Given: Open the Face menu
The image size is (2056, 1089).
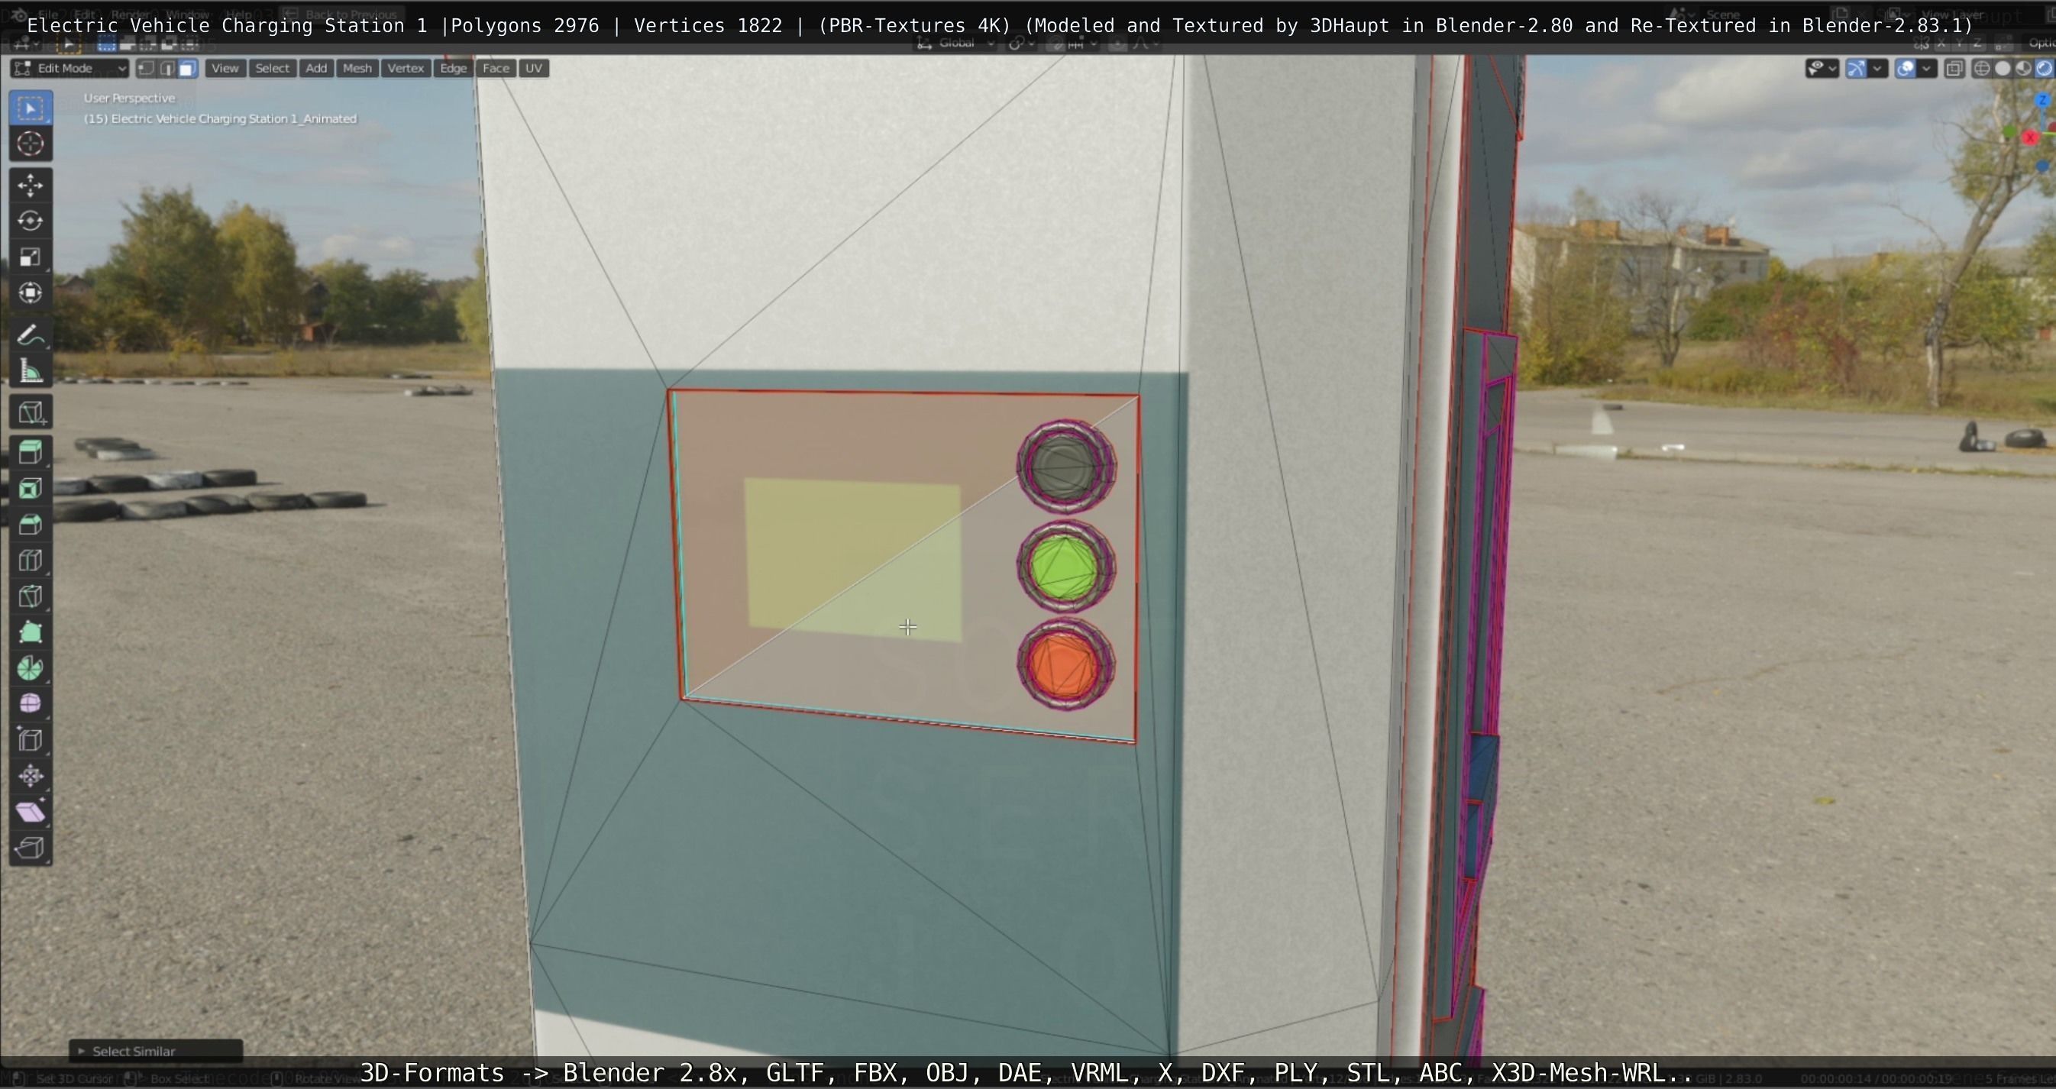Looking at the screenshot, I should click(496, 69).
